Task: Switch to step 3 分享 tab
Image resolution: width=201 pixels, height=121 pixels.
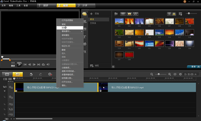Action: pyautogui.click(x=86, y=5)
